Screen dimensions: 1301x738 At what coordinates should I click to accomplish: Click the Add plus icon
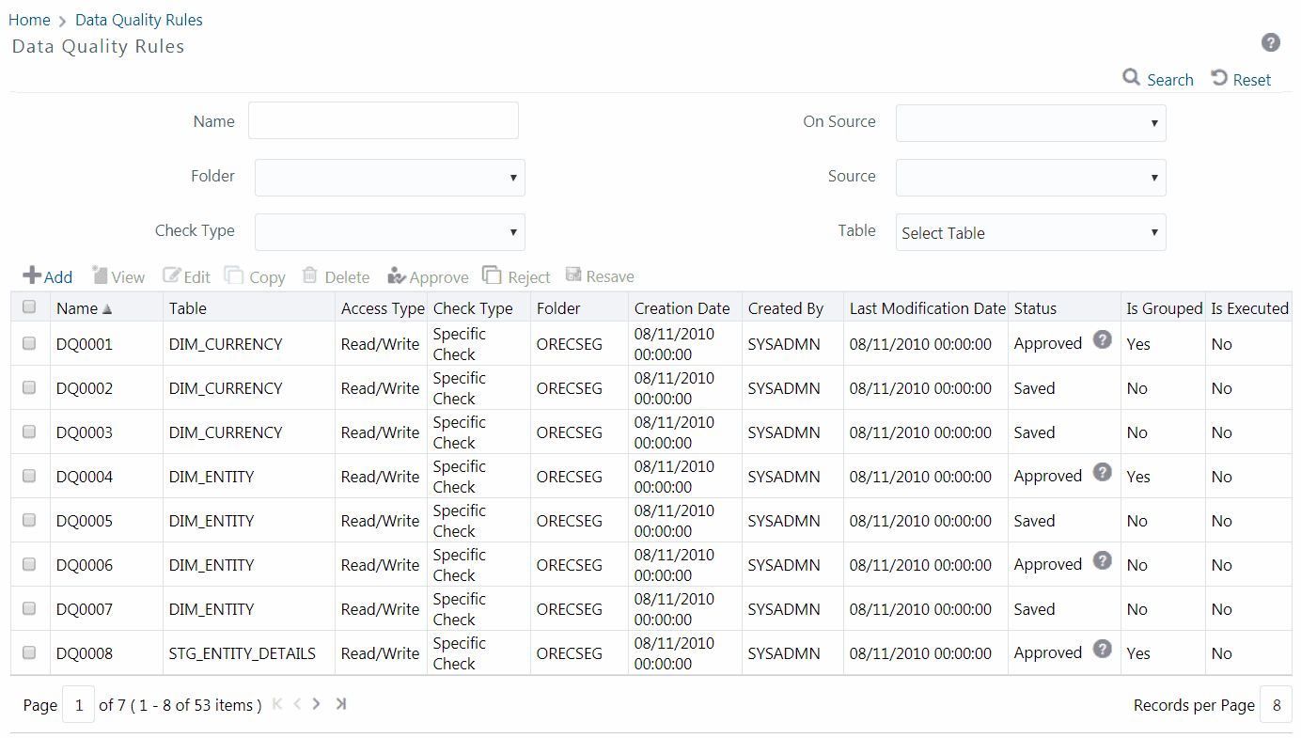tap(32, 275)
